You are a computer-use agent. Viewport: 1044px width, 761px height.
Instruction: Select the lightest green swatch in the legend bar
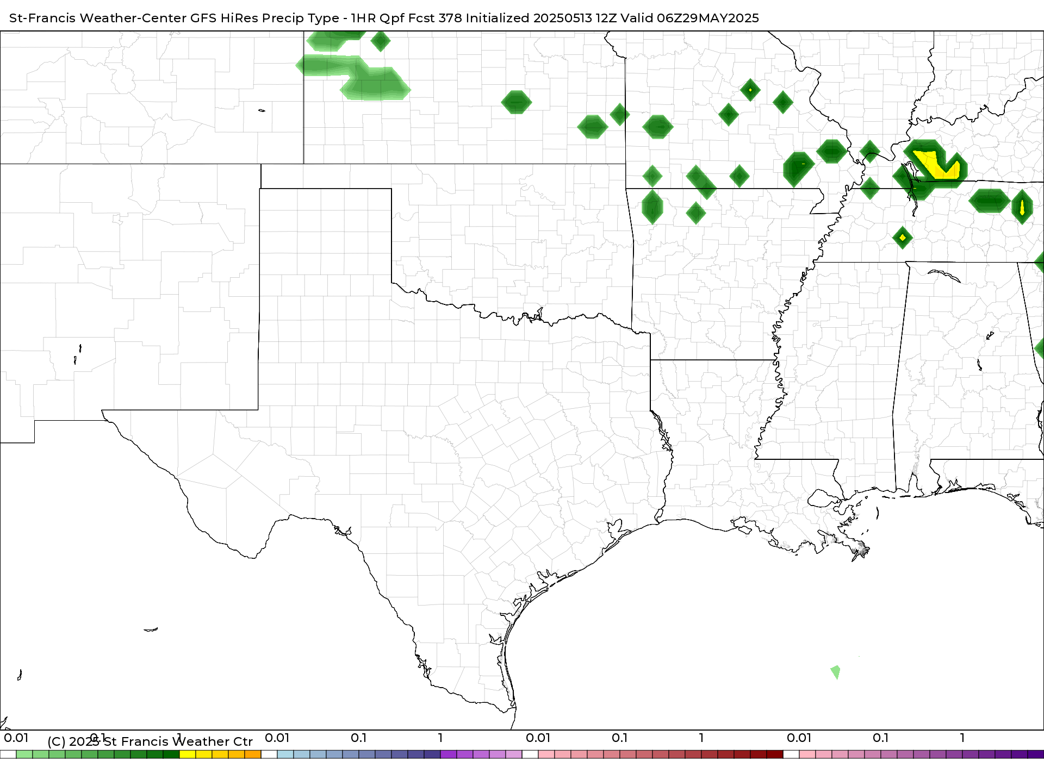(24, 754)
